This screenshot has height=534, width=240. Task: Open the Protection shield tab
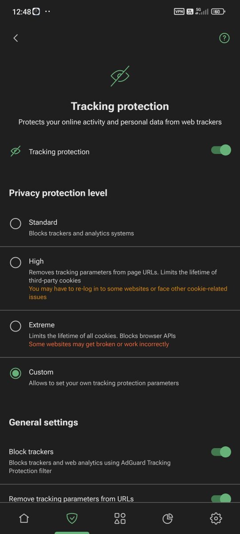tap(72, 518)
